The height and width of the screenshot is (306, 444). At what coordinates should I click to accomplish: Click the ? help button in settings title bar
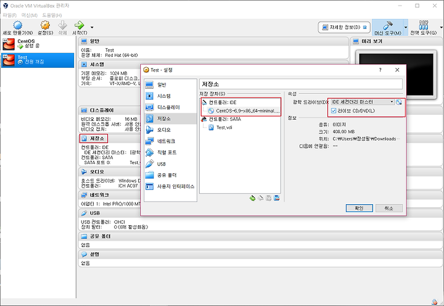pos(380,70)
